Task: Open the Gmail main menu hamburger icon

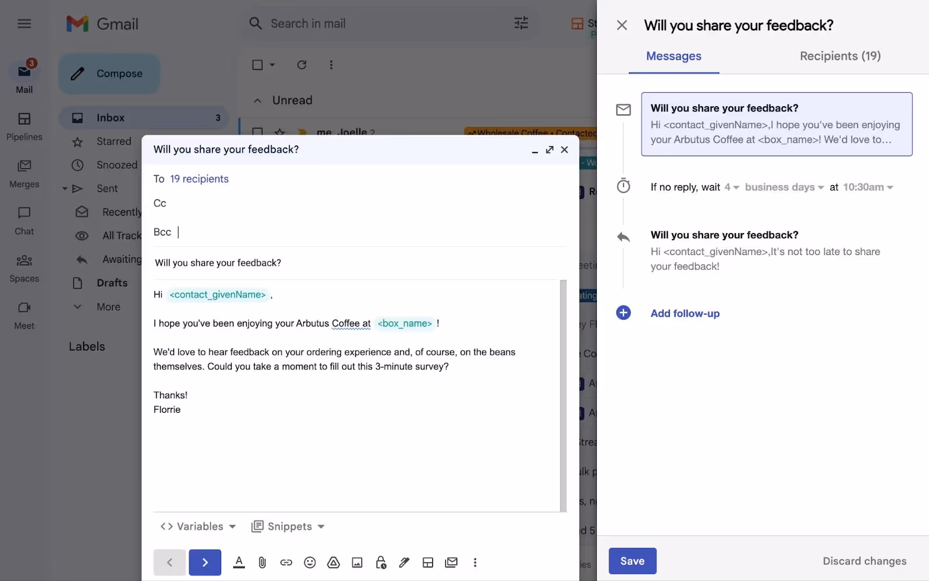Action: (24, 24)
